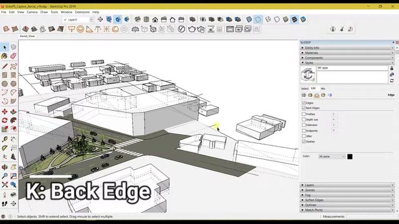Screen dimensions: 399x224
Task: Enable the Depth cue checkbox
Action: tap(304, 119)
